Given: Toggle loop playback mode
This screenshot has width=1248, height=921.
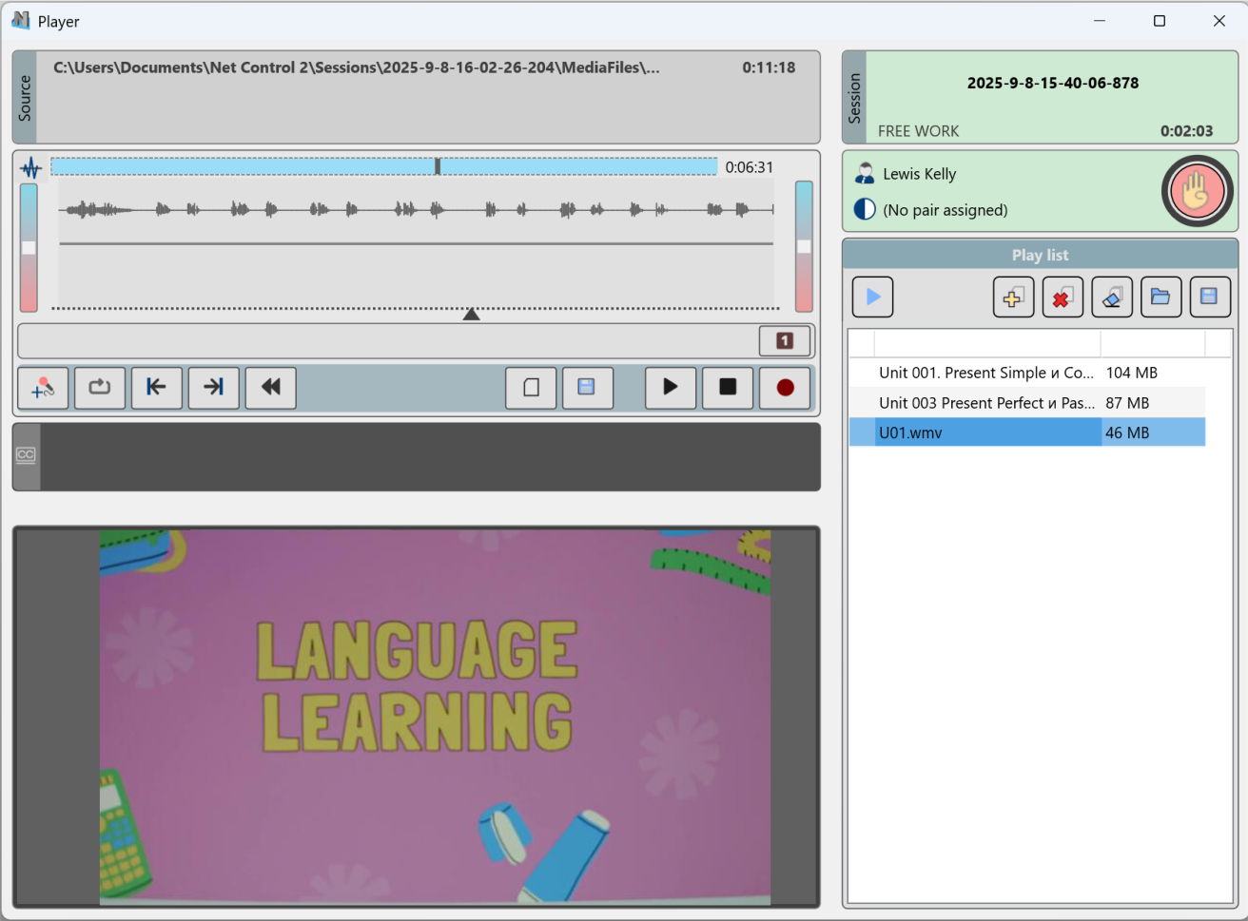Looking at the screenshot, I should (x=100, y=388).
